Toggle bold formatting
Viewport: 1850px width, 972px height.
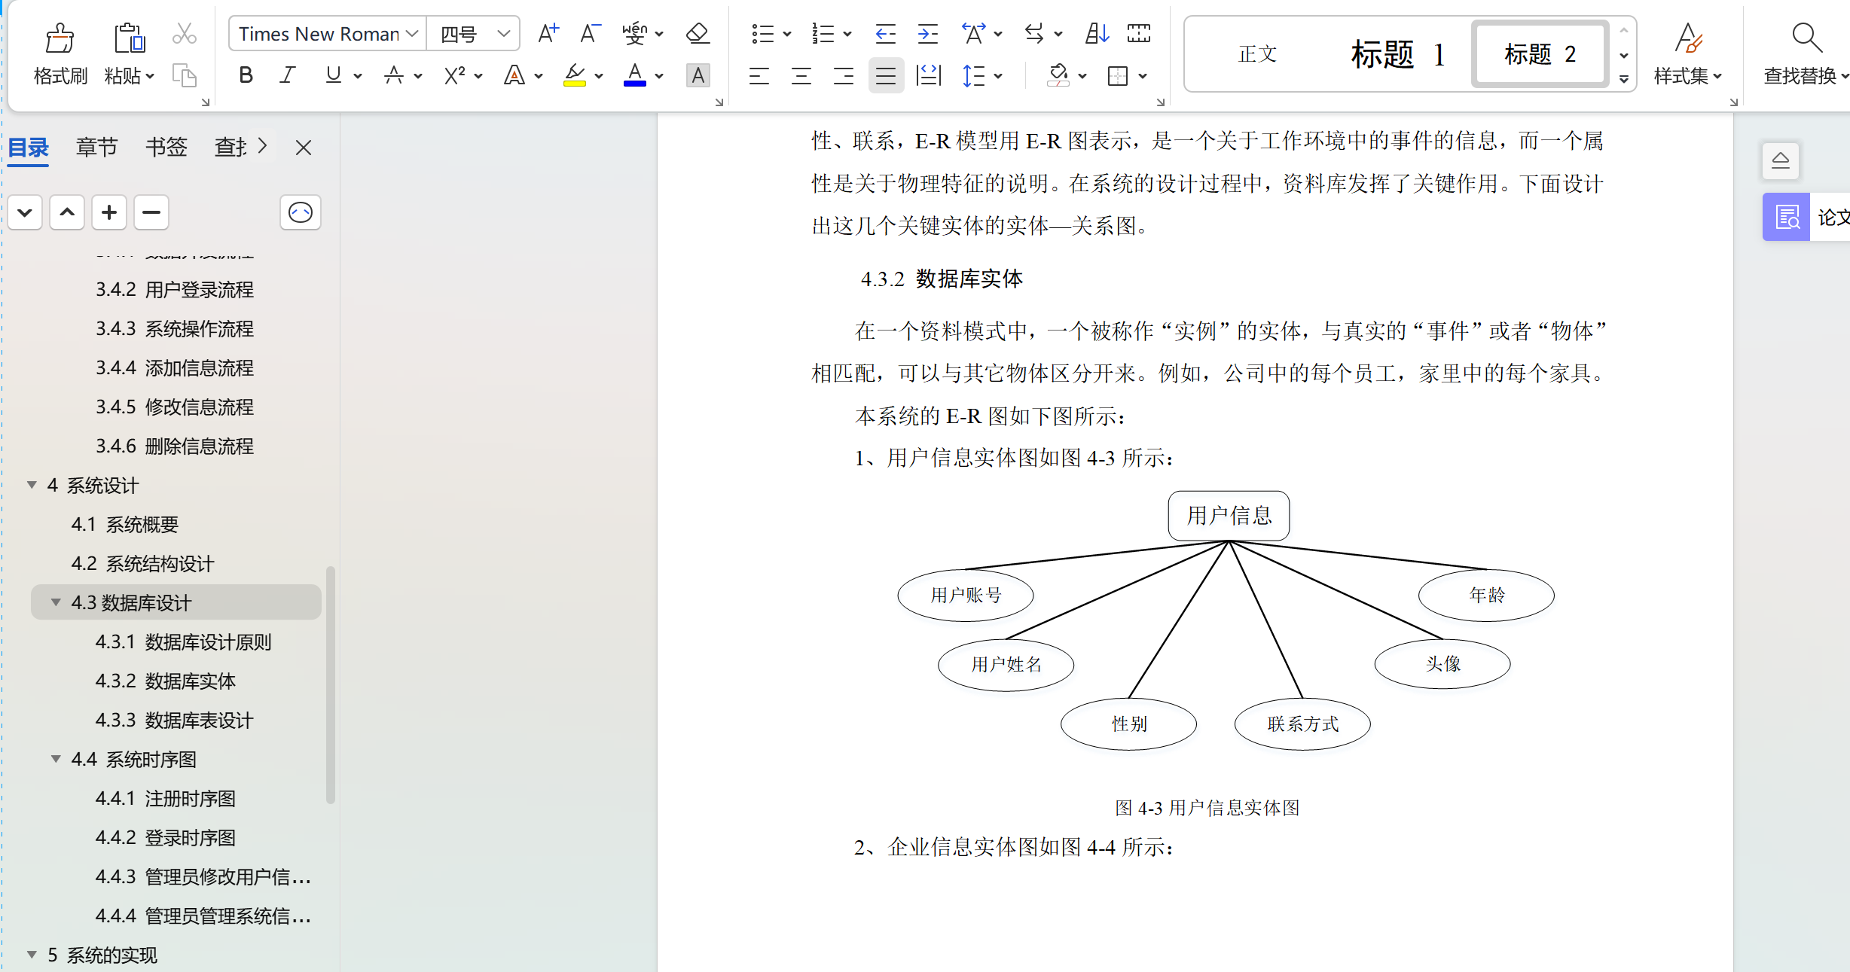click(x=245, y=75)
